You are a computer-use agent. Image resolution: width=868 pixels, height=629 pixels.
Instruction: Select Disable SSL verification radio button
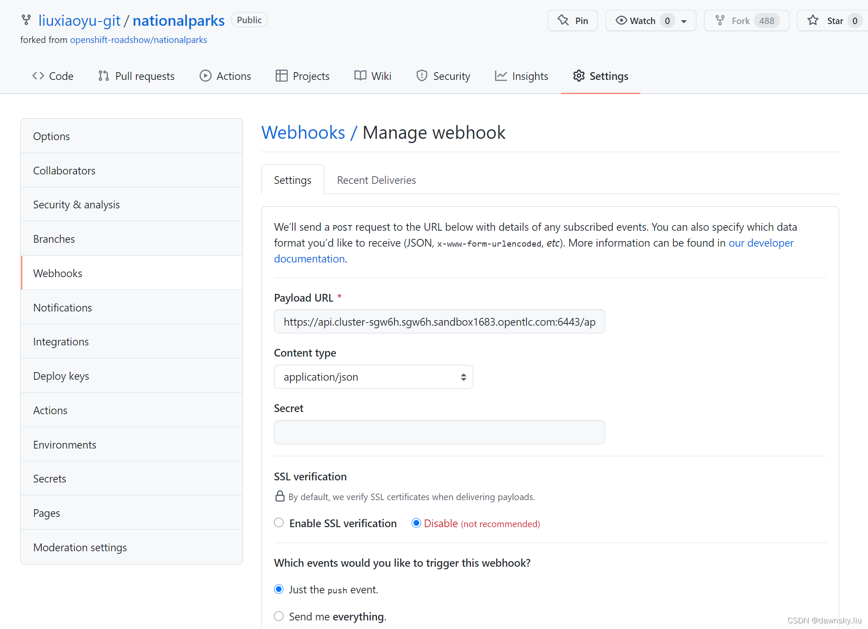(416, 523)
